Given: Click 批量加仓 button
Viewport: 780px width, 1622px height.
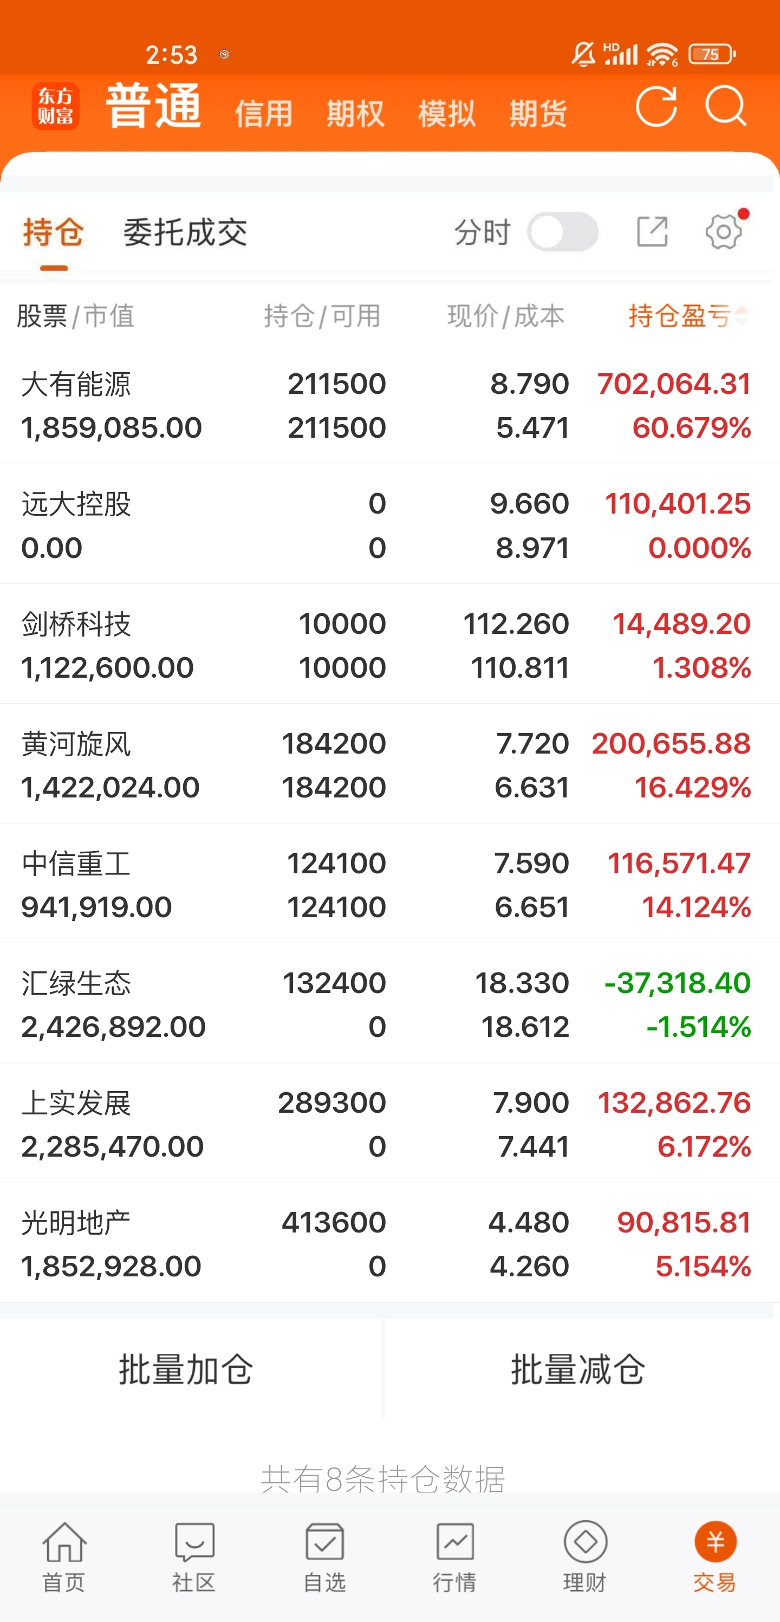Looking at the screenshot, I should (x=187, y=1370).
